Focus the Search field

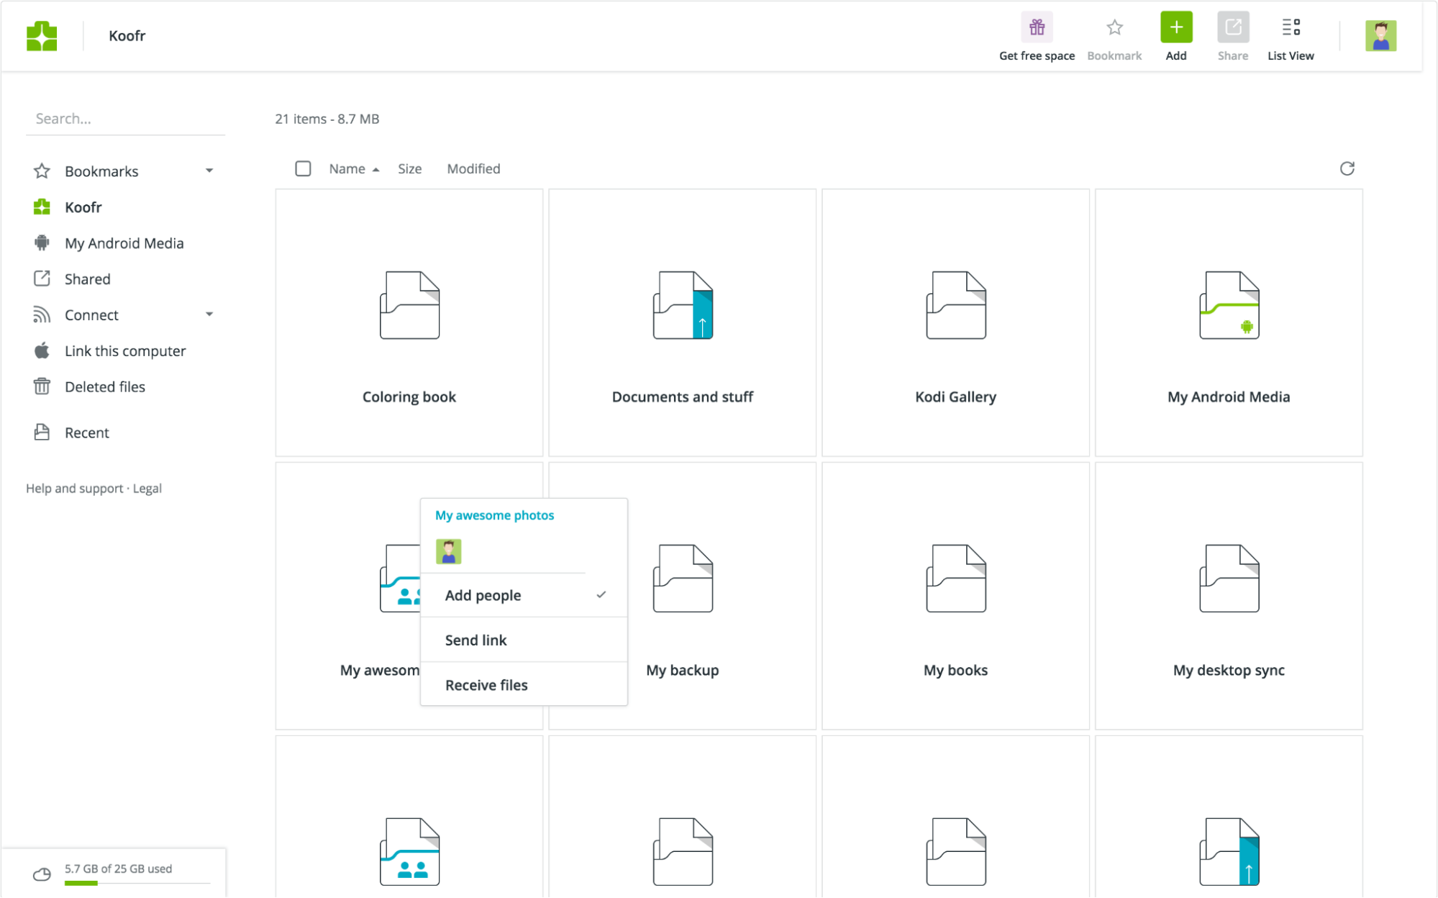click(126, 119)
